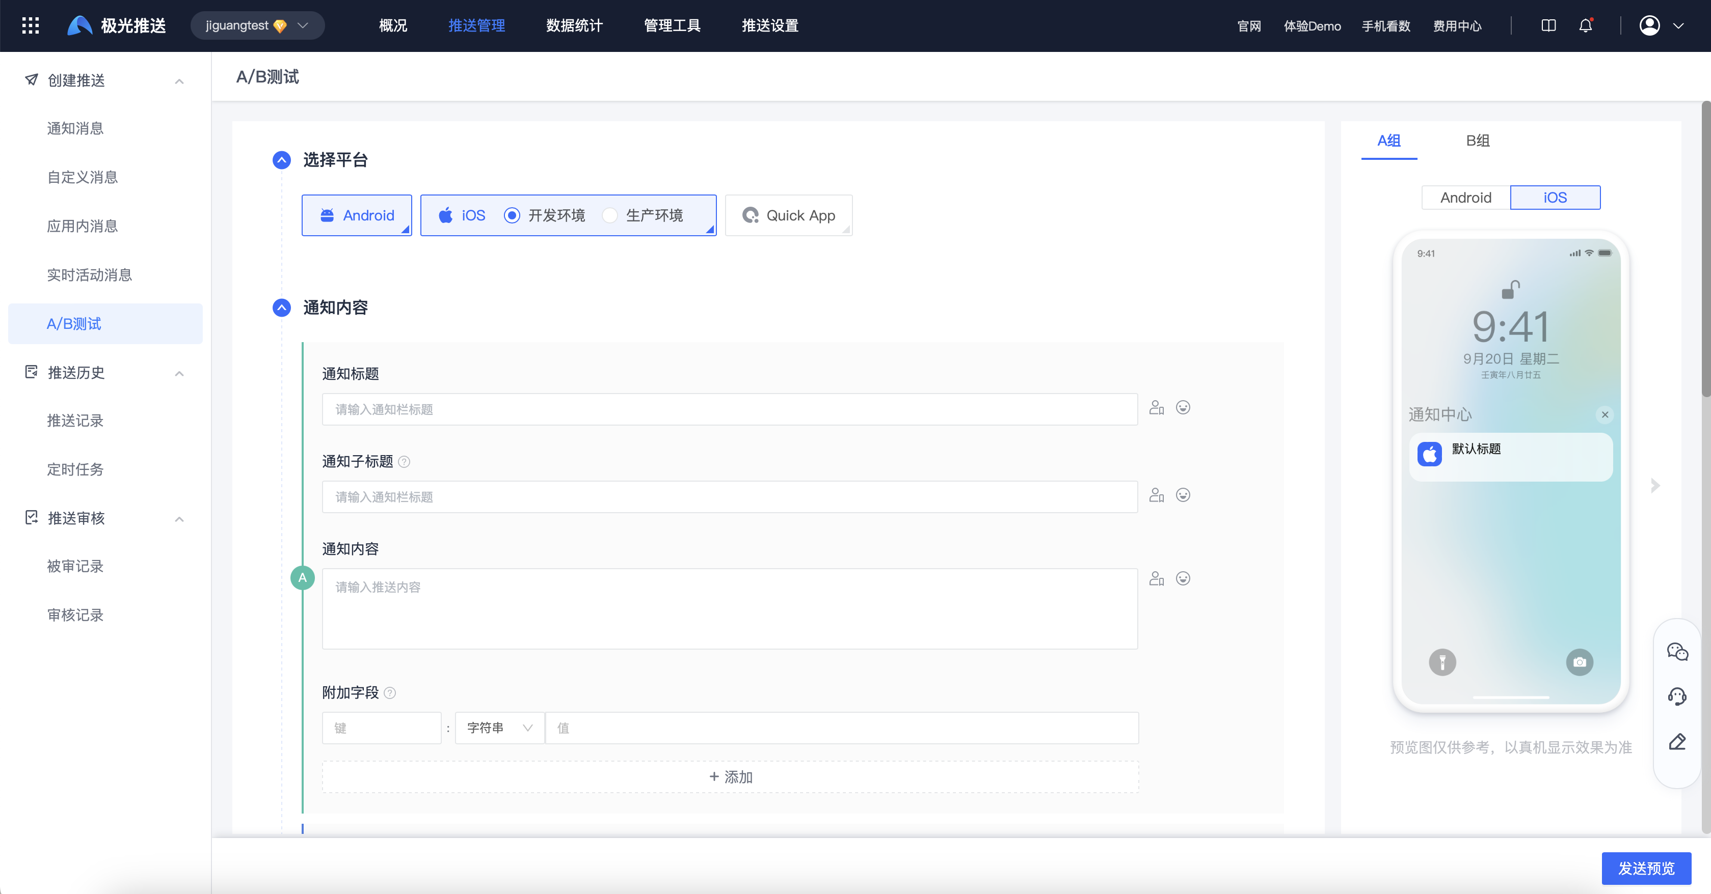
Task: Open 实时活动消息 in the sidebar
Action: [x=90, y=275]
